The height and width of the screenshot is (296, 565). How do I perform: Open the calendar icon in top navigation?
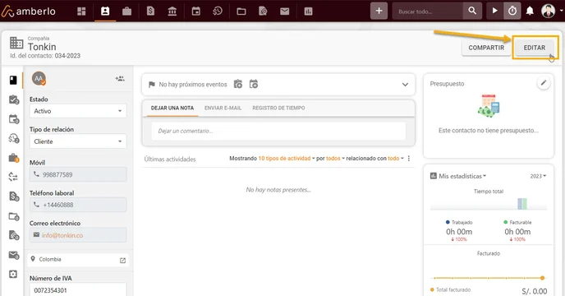(196, 12)
